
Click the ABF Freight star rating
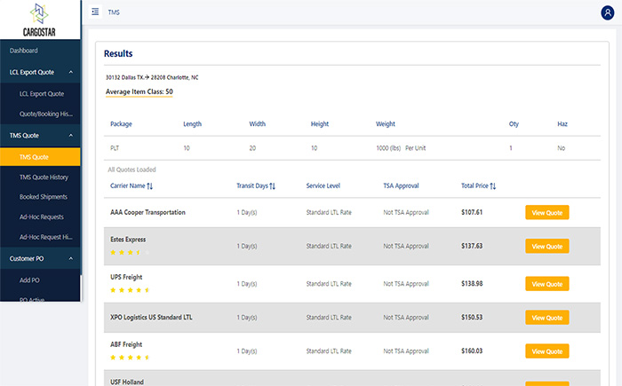click(x=130, y=358)
